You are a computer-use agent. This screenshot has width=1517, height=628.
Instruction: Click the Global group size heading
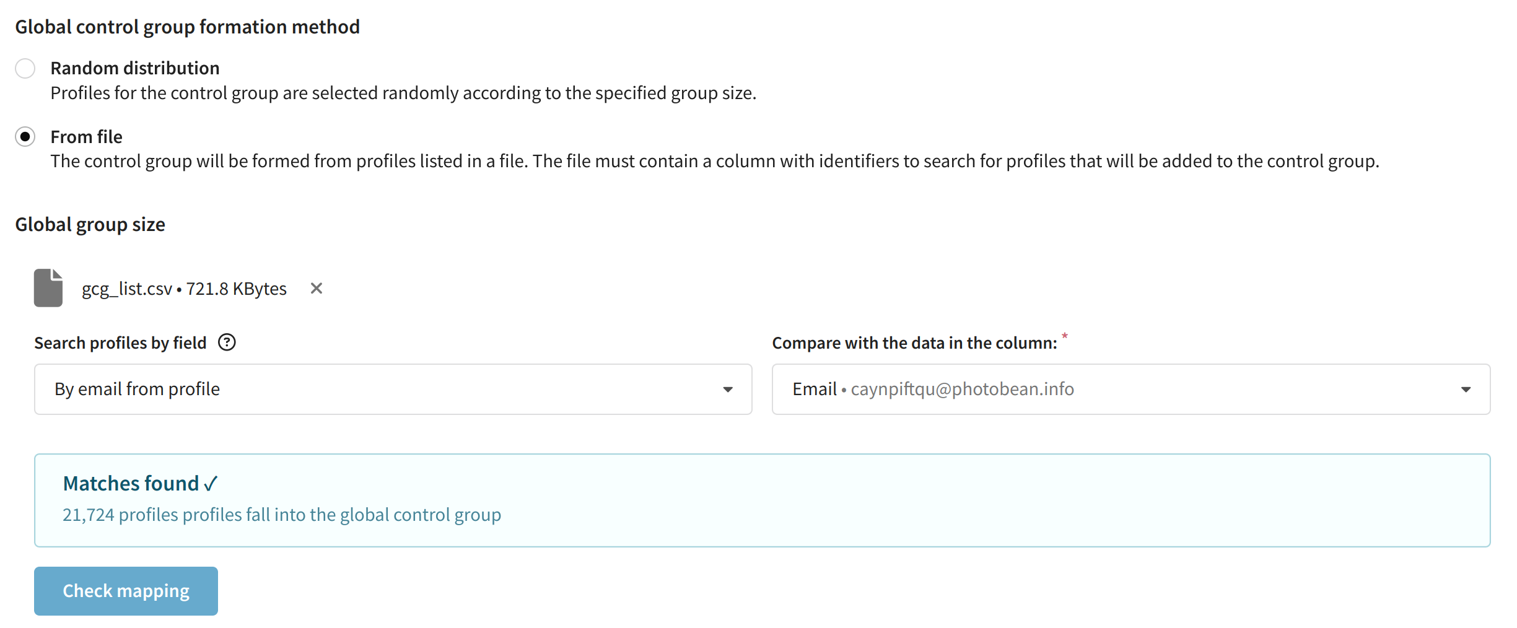(x=90, y=224)
